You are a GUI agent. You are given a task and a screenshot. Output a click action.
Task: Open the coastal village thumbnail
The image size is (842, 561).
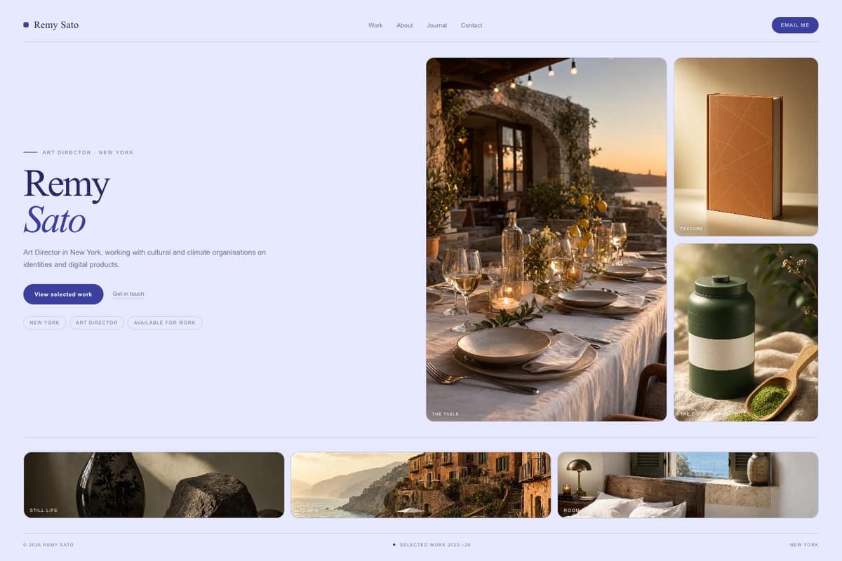coord(421,485)
